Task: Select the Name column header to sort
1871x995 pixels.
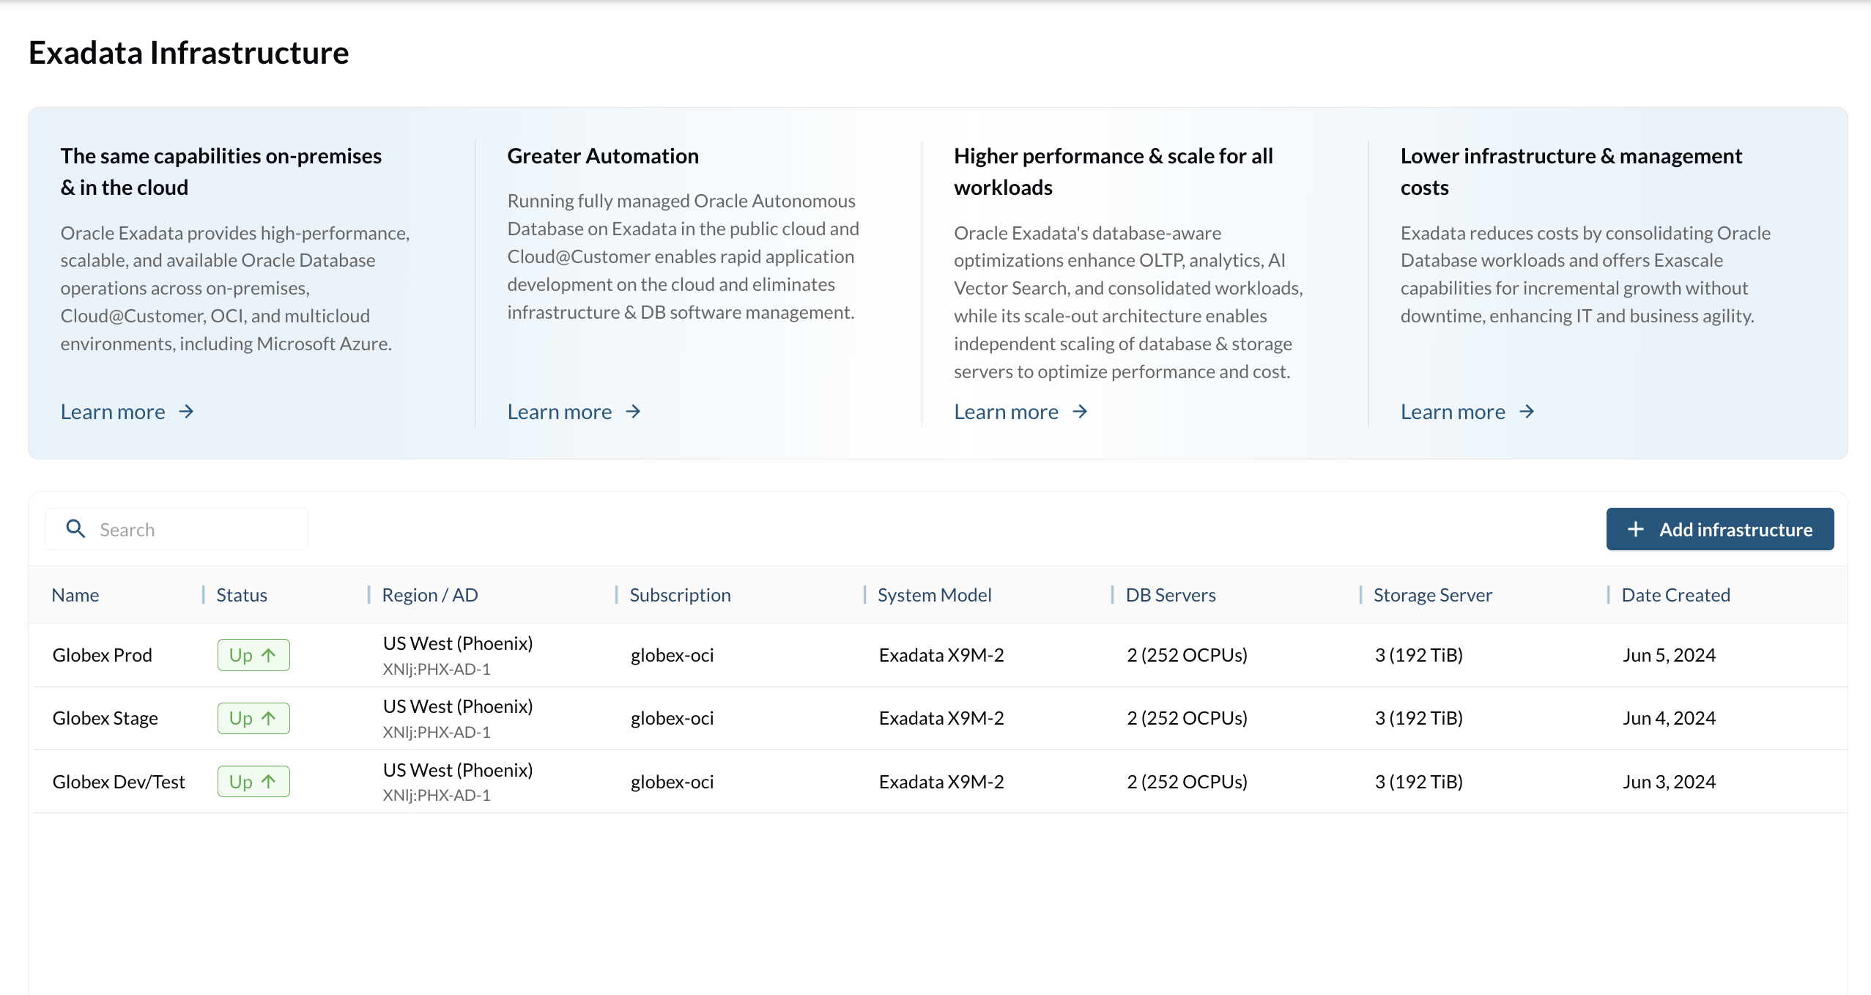Action: [73, 594]
